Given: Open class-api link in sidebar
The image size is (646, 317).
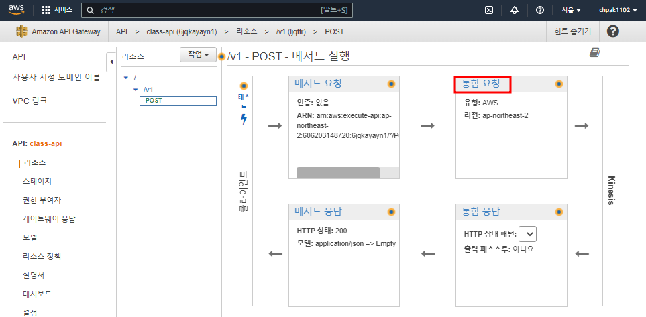Looking at the screenshot, I should point(46,143).
